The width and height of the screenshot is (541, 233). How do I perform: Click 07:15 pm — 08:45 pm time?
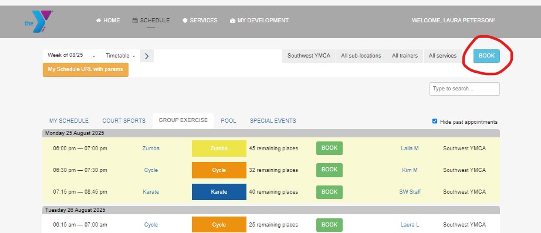(x=80, y=192)
